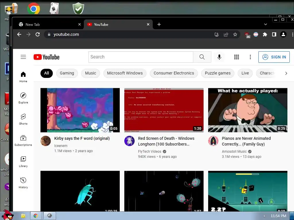
Task: Open the YouTube hamburger guide menu
Action: click(x=23, y=57)
